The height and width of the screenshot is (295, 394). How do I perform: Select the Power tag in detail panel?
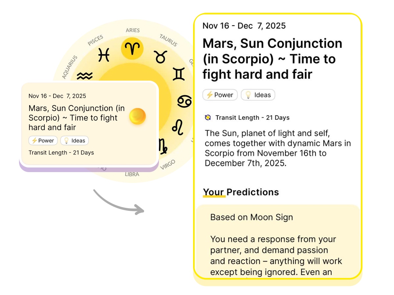click(220, 95)
